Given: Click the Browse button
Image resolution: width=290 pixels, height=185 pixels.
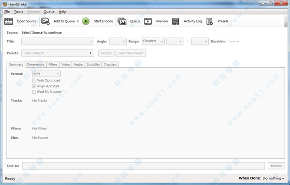Looking at the screenshot, I should (276, 166).
